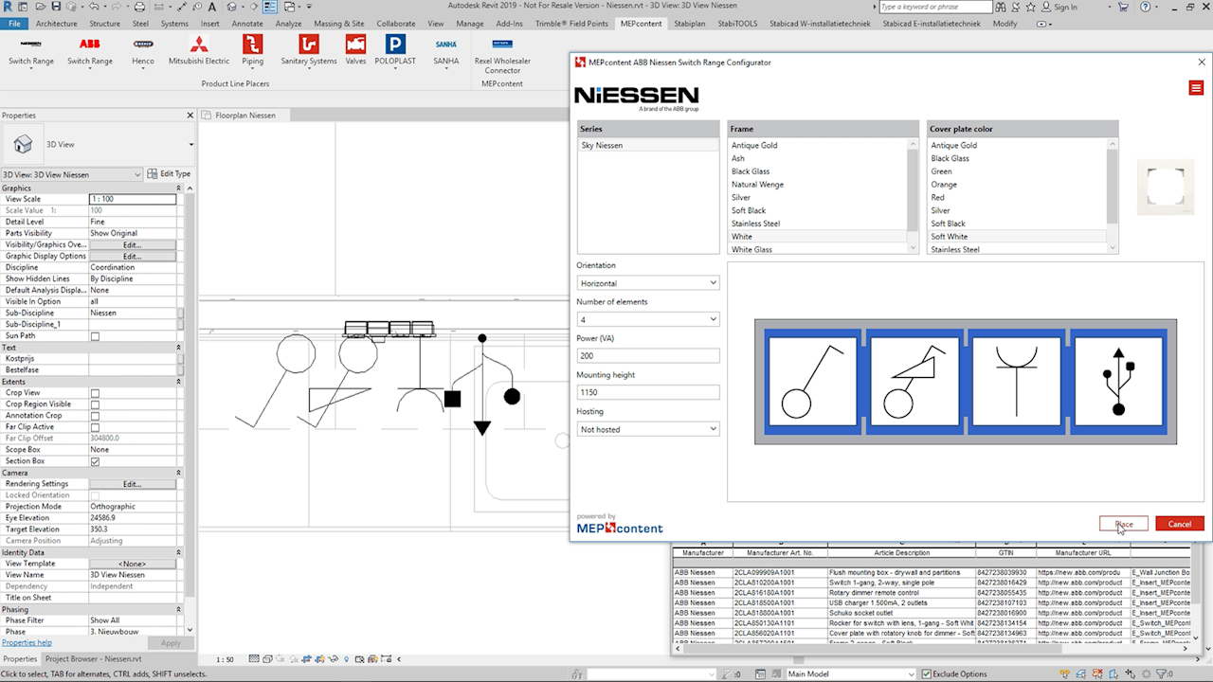This screenshot has width=1213, height=682.
Task: Enable the Crop View checkbox
Action: 95,393
